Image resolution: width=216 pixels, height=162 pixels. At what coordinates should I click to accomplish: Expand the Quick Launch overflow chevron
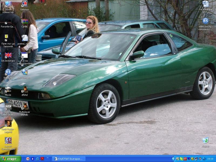(x=48, y=158)
